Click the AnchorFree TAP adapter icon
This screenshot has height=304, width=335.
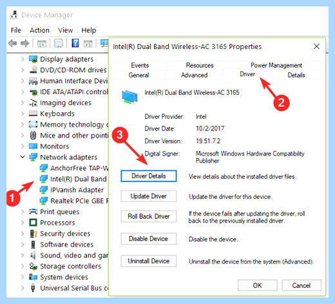coord(44,168)
